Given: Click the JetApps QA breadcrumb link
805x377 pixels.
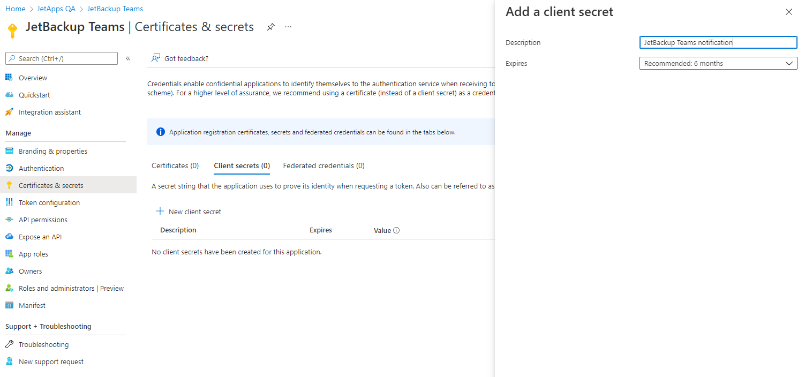Looking at the screenshot, I should point(56,9).
